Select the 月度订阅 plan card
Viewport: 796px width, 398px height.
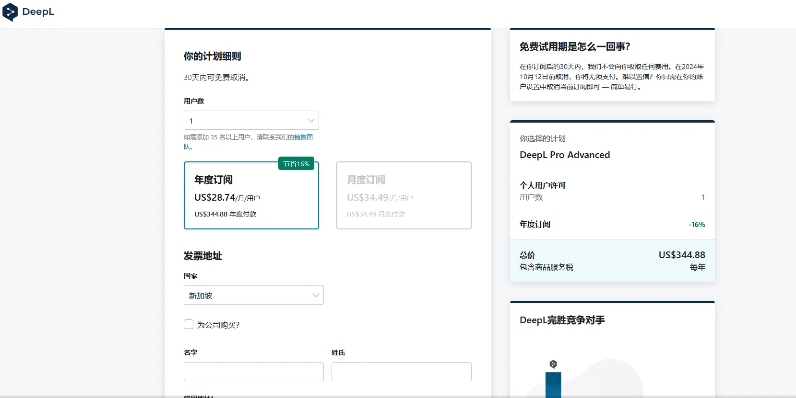tap(404, 195)
